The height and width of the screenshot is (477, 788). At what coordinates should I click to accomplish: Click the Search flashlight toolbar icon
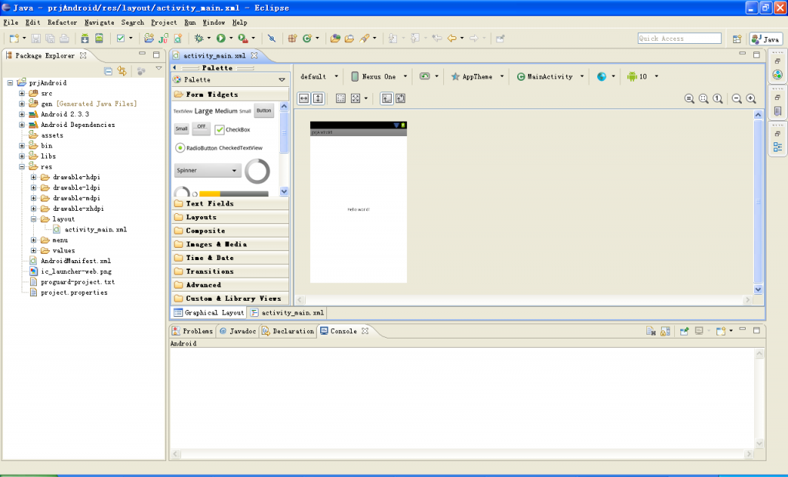click(364, 38)
